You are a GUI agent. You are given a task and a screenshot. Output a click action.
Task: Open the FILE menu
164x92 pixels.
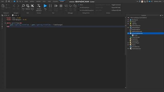click(2, 2)
